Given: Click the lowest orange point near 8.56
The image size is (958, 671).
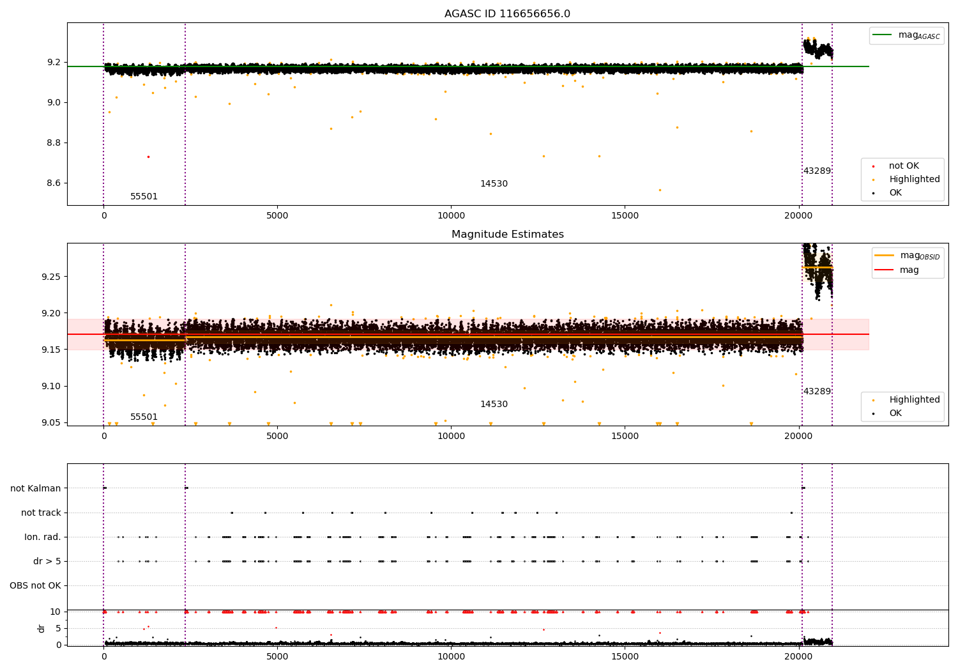Looking at the screenshot, I should (x=660, y=190).
